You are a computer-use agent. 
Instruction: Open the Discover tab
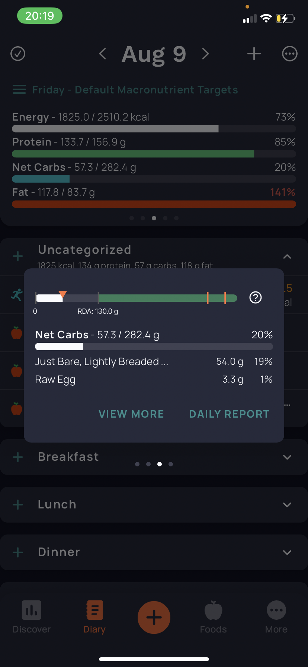pos(32,617)
